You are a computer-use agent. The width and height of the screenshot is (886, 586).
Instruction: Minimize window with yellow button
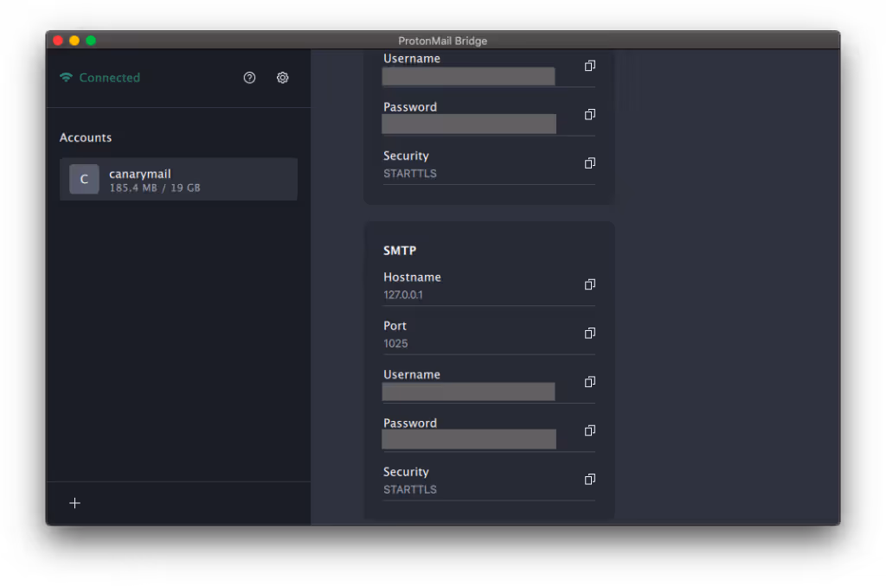74,41
